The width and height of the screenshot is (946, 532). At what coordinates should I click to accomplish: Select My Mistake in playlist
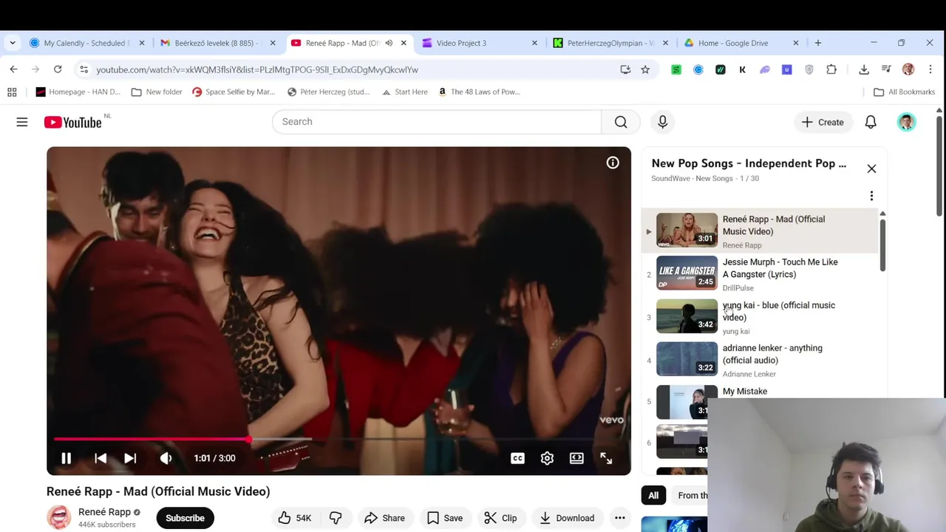[x=745, y=392]
